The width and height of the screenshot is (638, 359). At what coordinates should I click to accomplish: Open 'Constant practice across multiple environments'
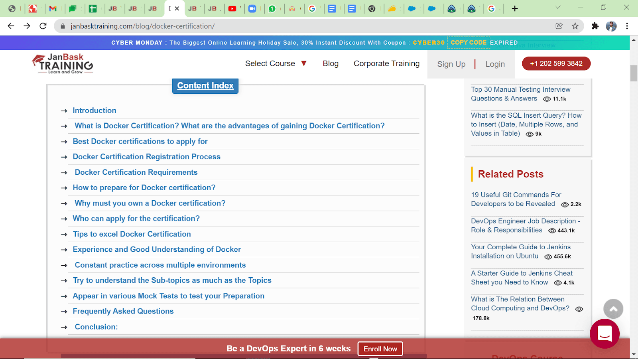pos(160,265)
